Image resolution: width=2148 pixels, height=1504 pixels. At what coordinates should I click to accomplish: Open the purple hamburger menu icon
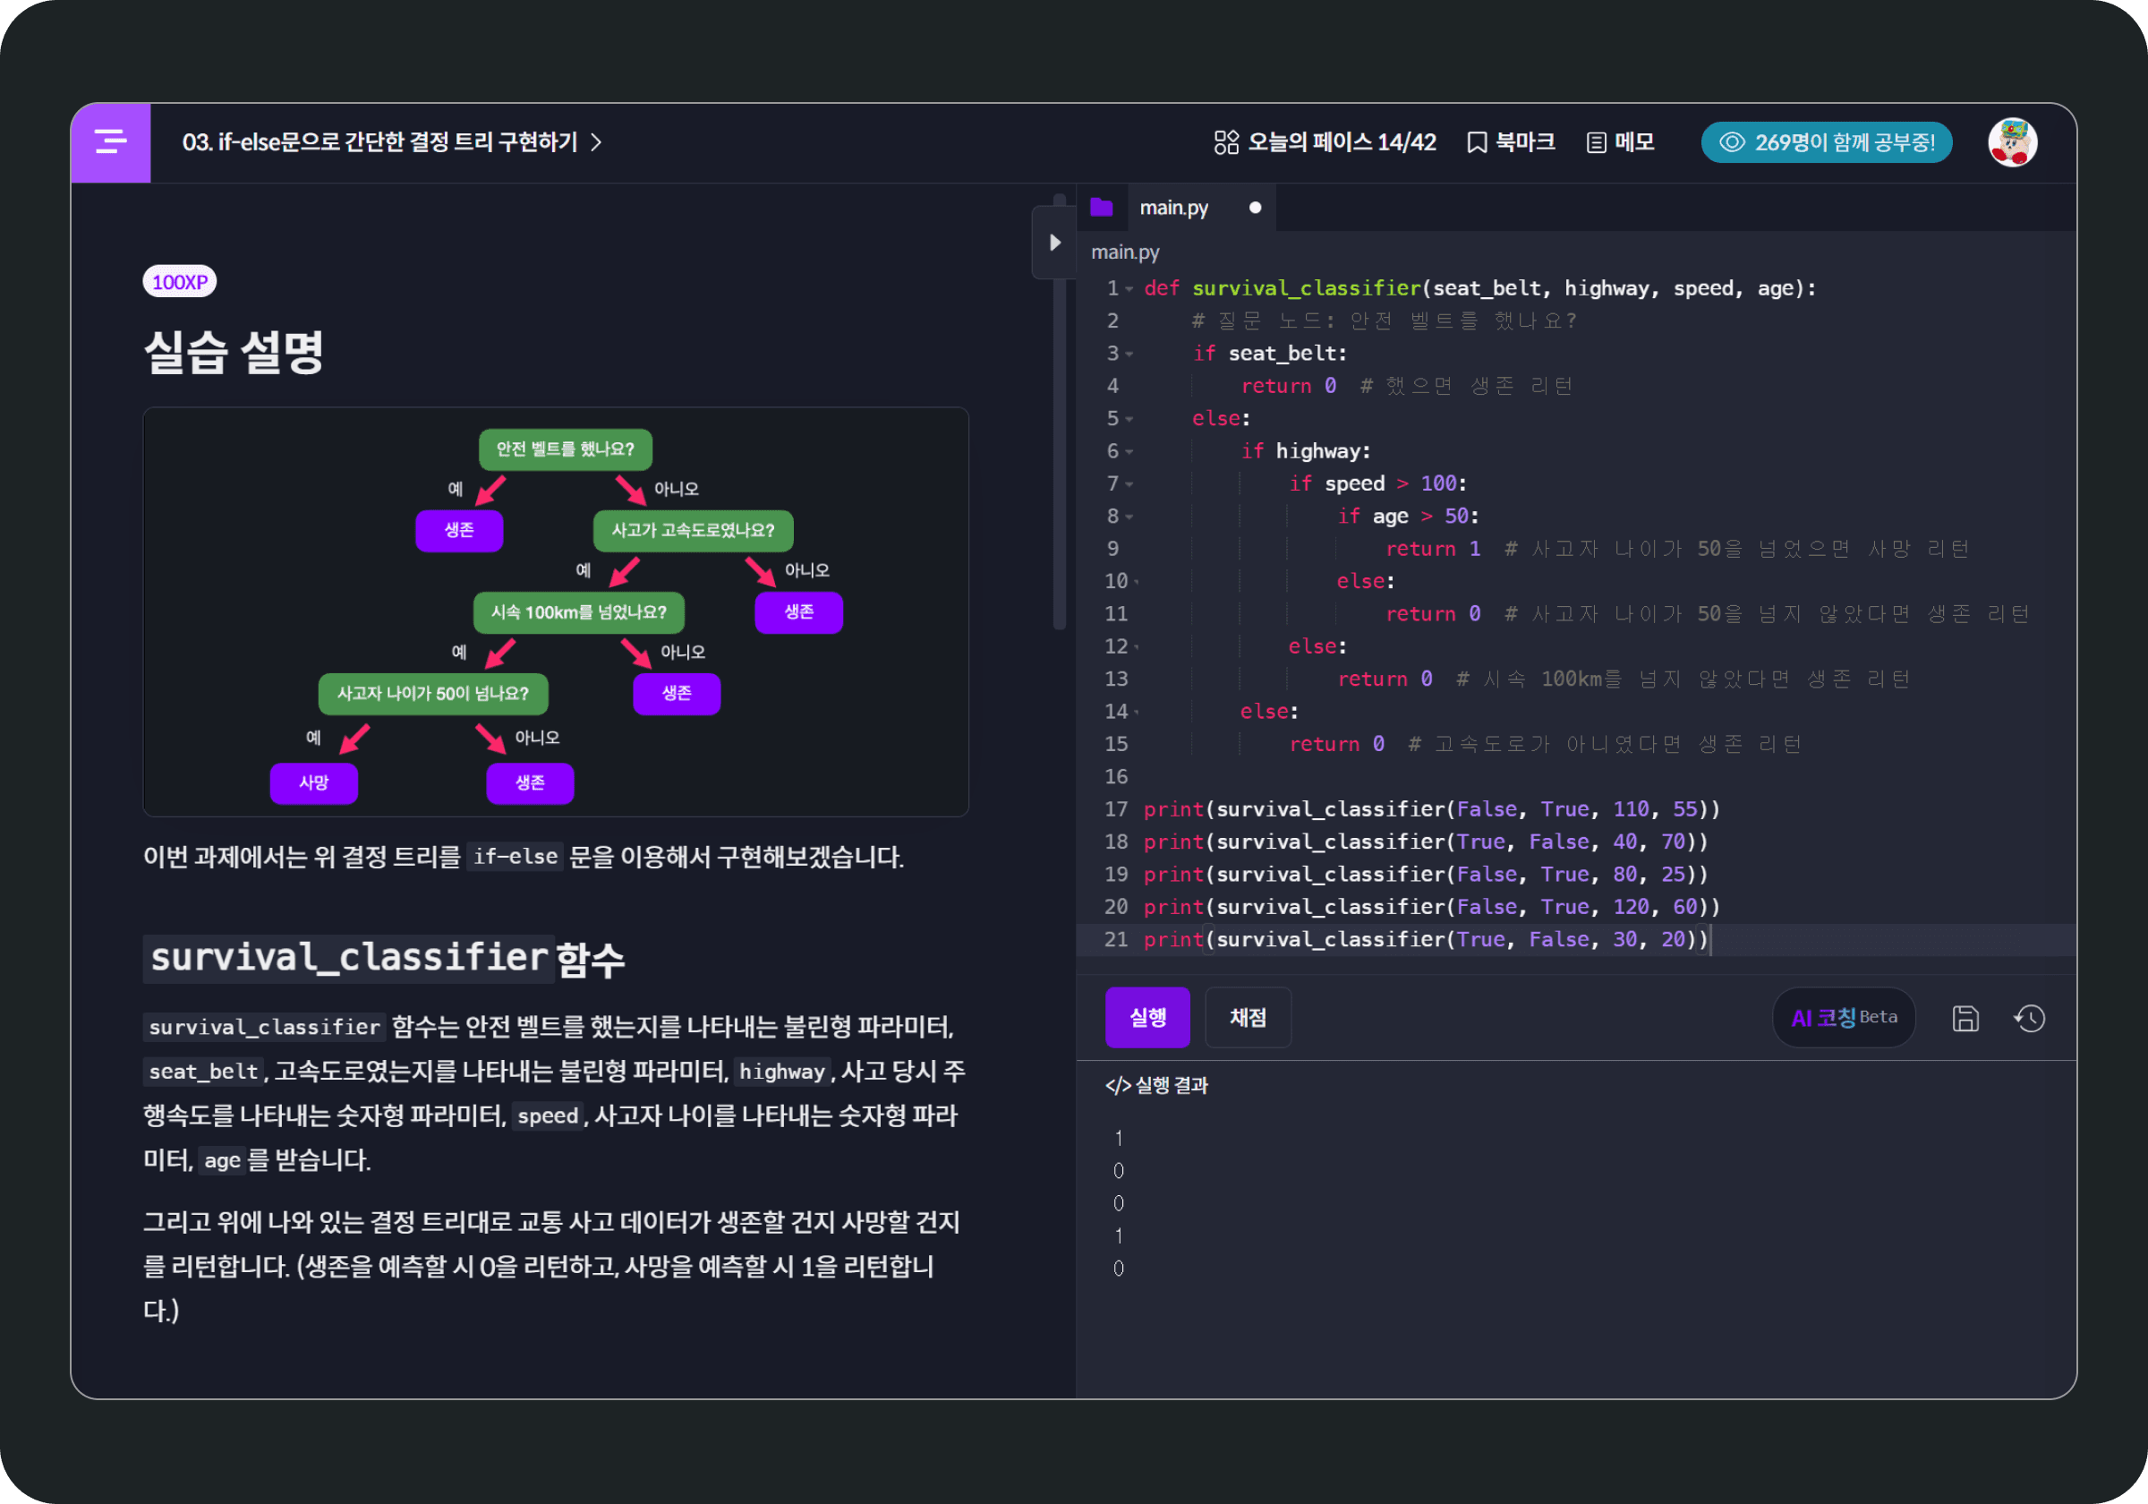(x=110, y=142)
